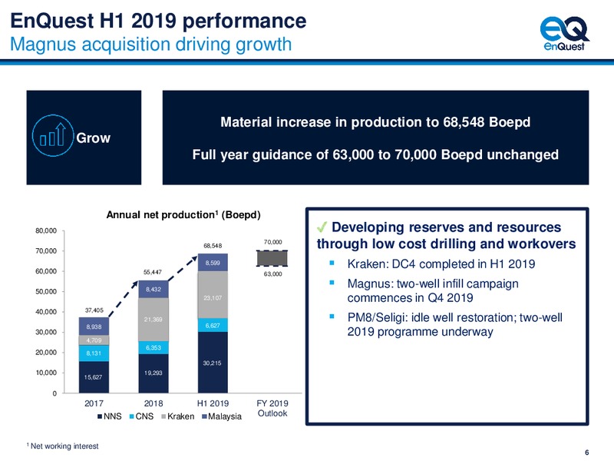
Task: Click the 50,000 y-axis tick label
Action: [46, 292]
